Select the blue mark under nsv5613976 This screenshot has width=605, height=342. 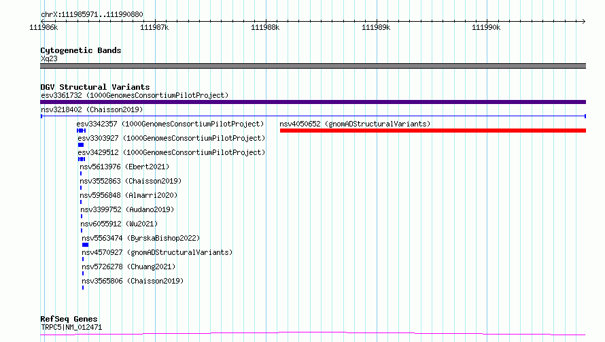[81, 173]
